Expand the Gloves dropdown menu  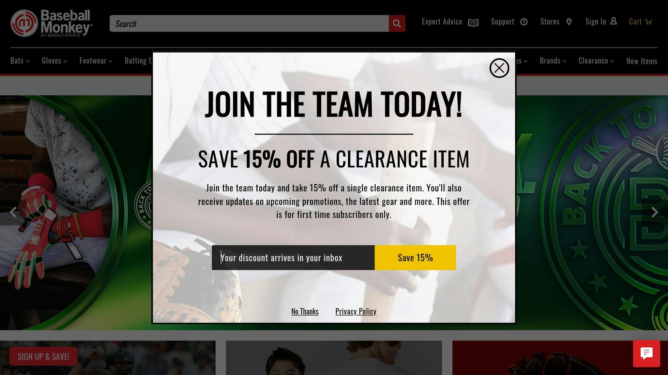(x=54, y=61)
